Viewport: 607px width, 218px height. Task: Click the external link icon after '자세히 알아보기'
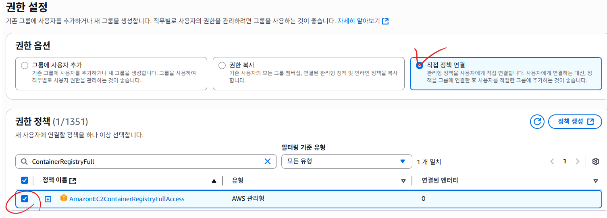(x=385, y=21)
